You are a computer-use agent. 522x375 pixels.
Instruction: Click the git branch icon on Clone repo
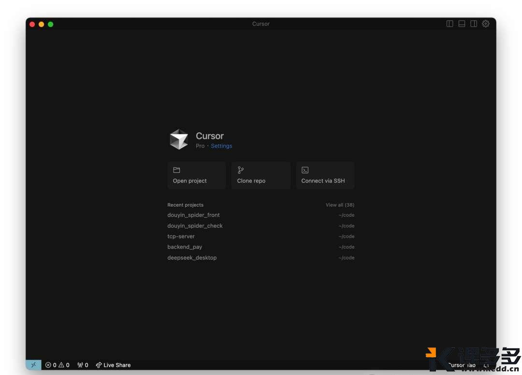tap(241, 170)
